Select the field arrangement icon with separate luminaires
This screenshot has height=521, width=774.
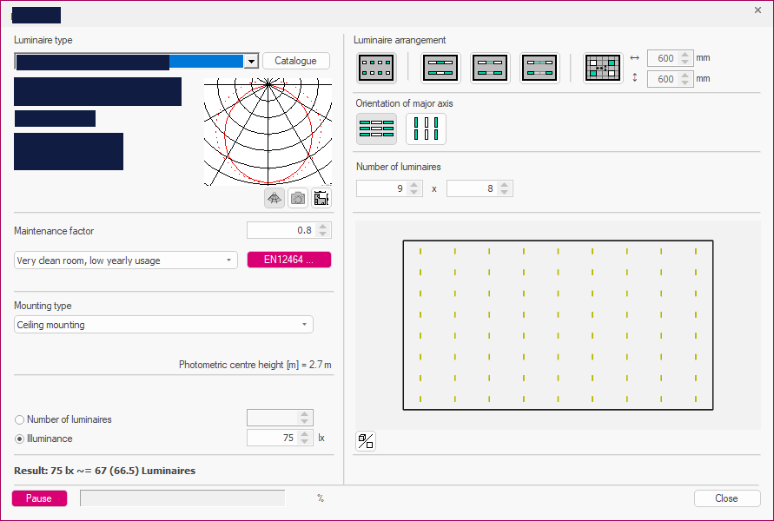click(x=376, y=68)
